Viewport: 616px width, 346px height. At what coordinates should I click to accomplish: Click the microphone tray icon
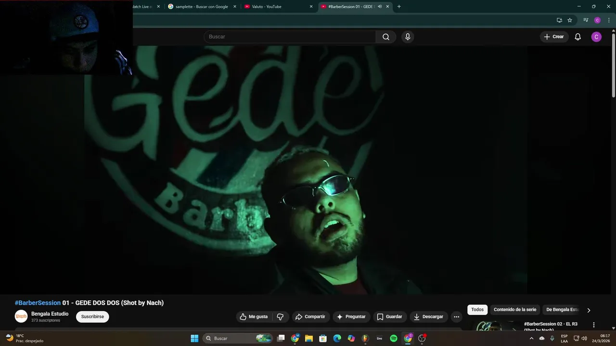click(552, 338)
